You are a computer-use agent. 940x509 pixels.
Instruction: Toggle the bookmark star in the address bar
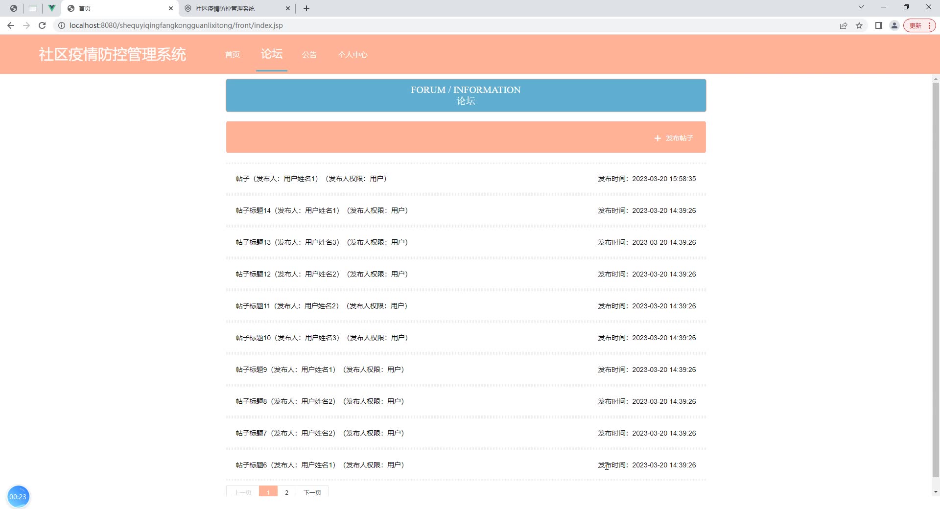pyautogui.click(x=860, y=25)
